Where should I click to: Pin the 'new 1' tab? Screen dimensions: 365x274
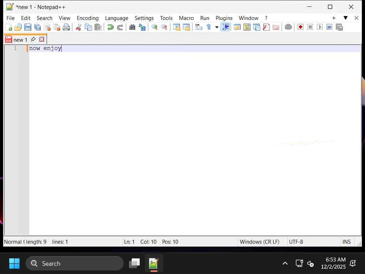[33, 39]
